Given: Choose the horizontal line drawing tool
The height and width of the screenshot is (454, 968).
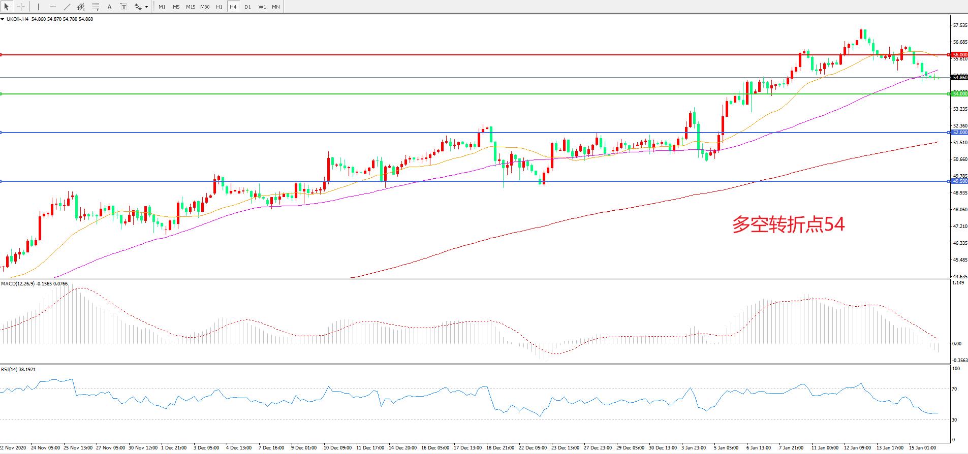Looking at the screenshot, I should coord(52,7).
